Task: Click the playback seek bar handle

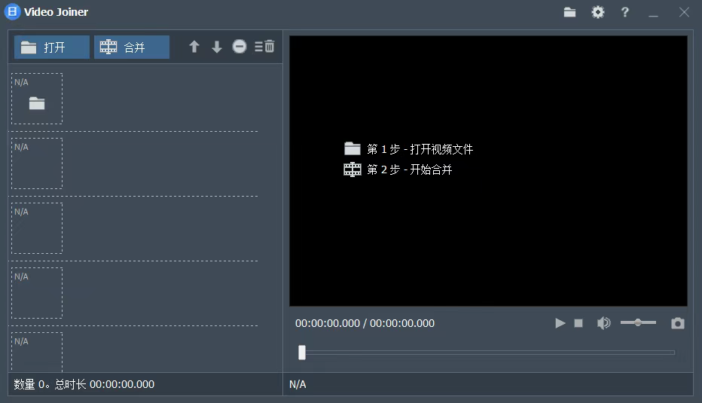Action: [302, 353]
